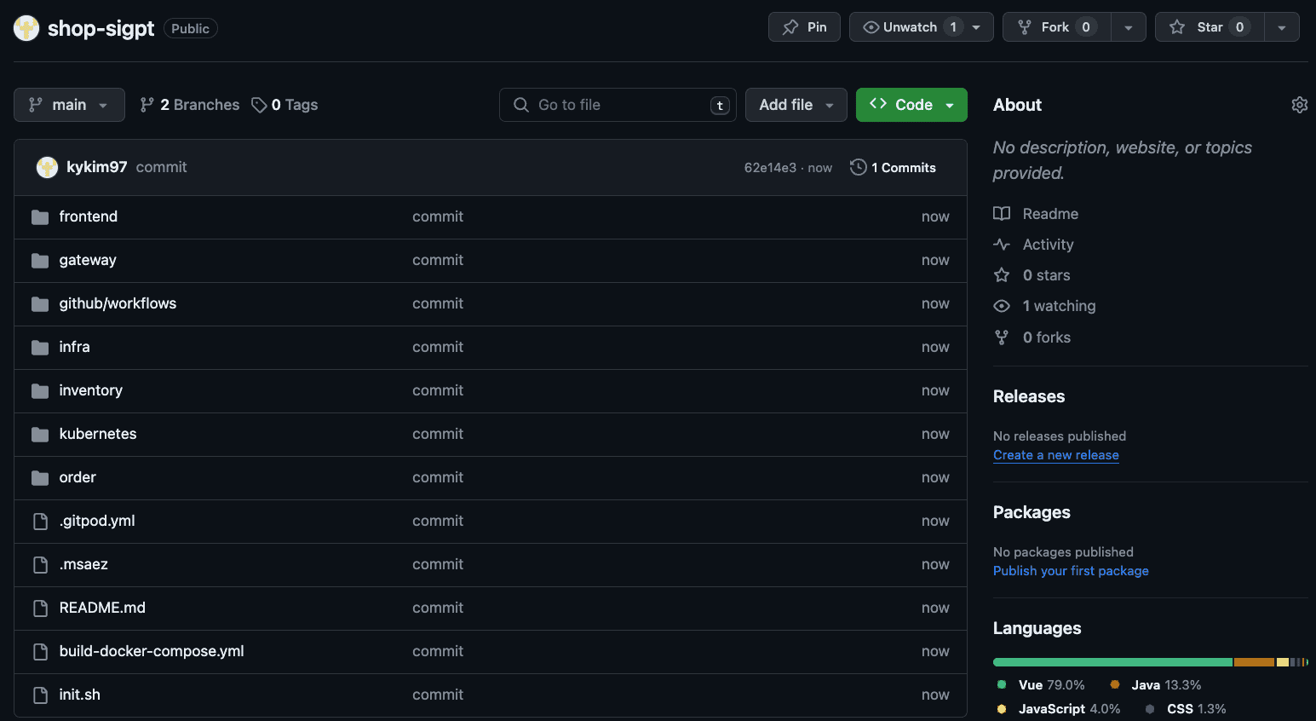Open the kykim97 user profile link

click(x=96, y=167)
